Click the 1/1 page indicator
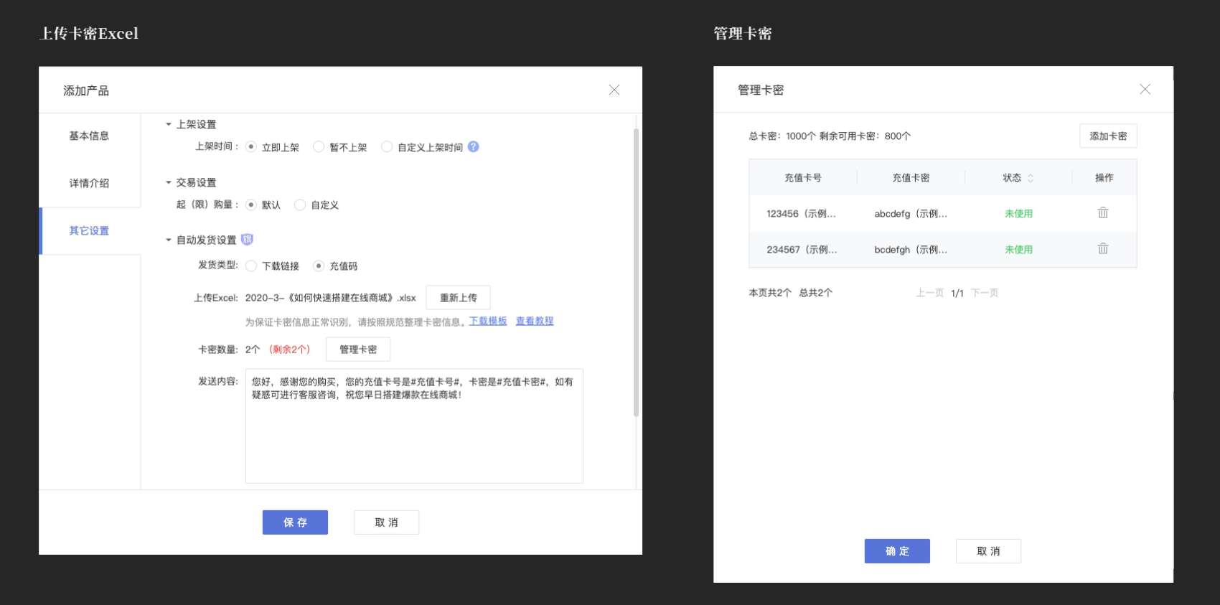 click(x=957, y=293)
